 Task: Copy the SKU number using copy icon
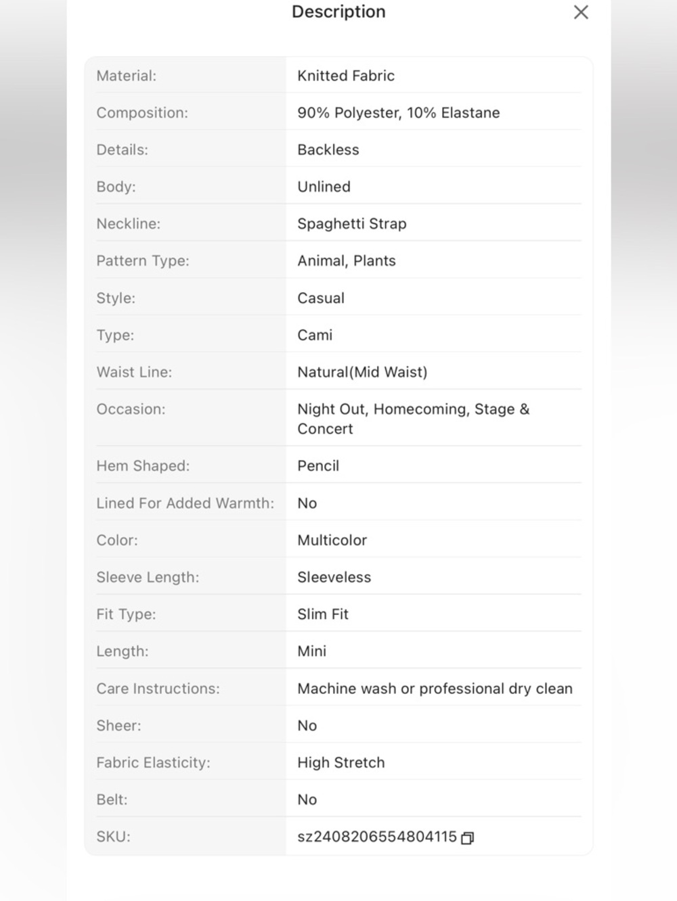coord(467,838)
